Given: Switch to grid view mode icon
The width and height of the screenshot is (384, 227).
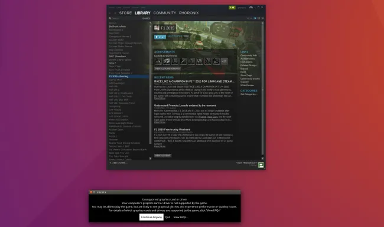Looking at the screenshot, I should (x=262, y=18).
